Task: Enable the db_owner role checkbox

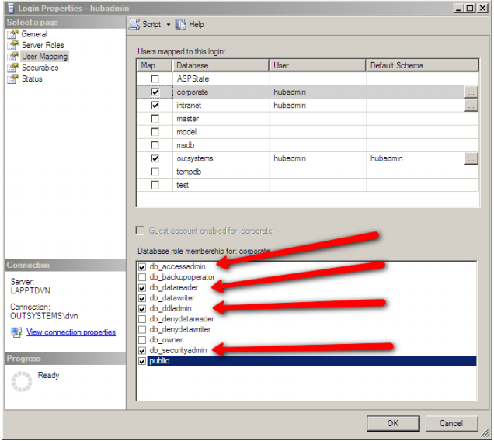Action: click(x=142, y=340)
